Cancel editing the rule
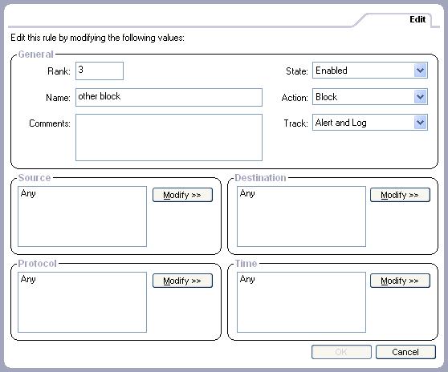Image resolution: width=448 pixels, height=372 pixels. tap(405, 352)
